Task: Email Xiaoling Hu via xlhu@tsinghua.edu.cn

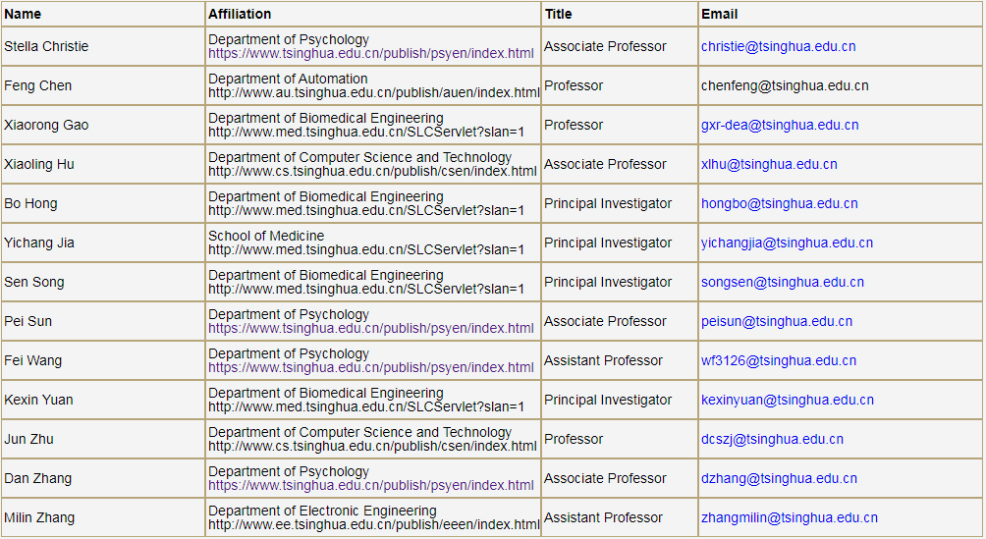Action: click(x=769, y=165)
